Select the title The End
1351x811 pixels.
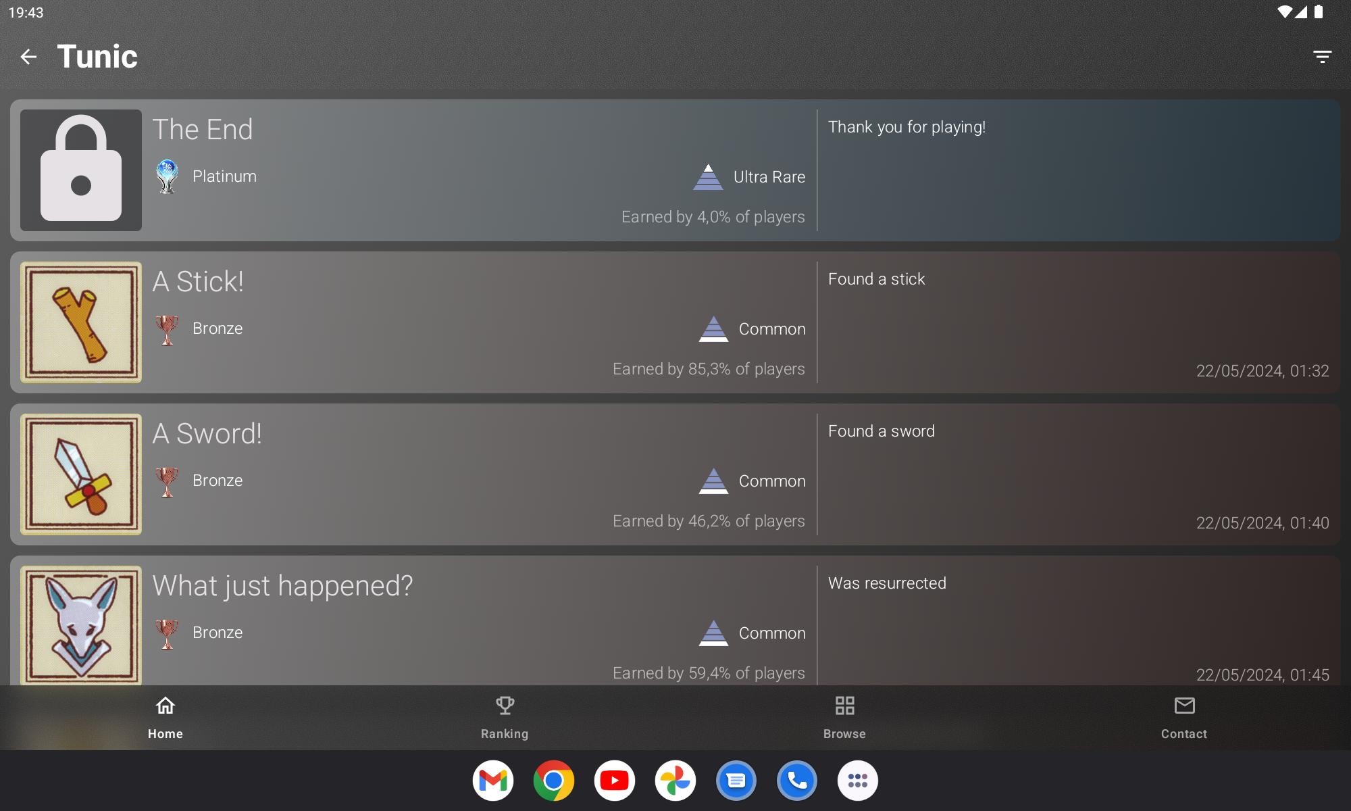pyautogui.click(x=203, y=129)
